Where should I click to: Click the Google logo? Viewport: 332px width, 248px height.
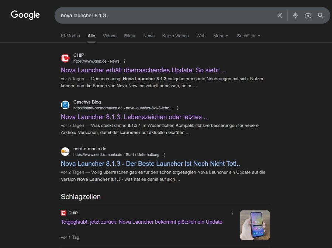coord(25,15)
